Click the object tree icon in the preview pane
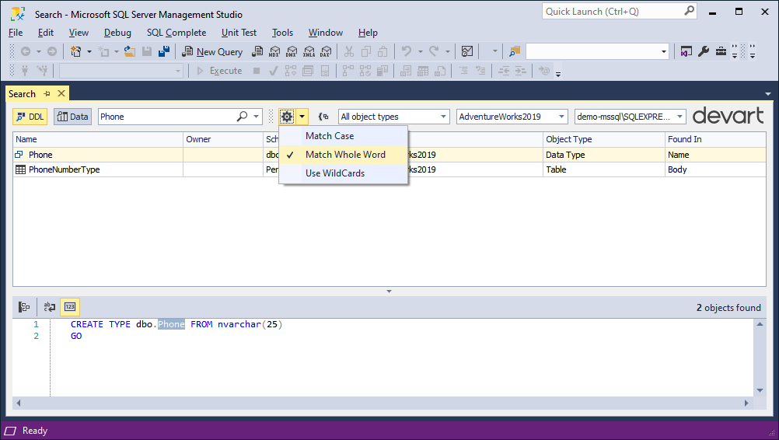This screenshot has height=440, width=779. [x=24, y=307]
